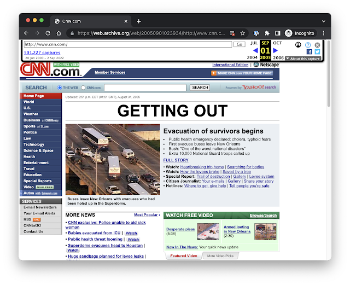This screenshot has width=350, height=285.
Task: Share capture on Facebook icon
Action: [309, 52]
